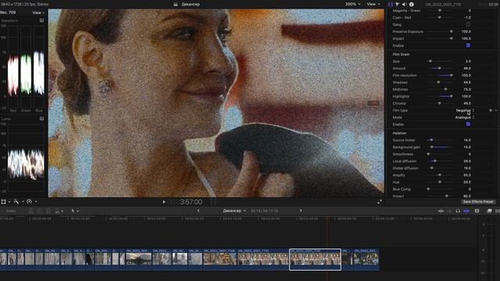Click the viewer timecode 3:57:00
Viewport: 500px width, 281px height.
pyautogui.click(x=191, y=202)
